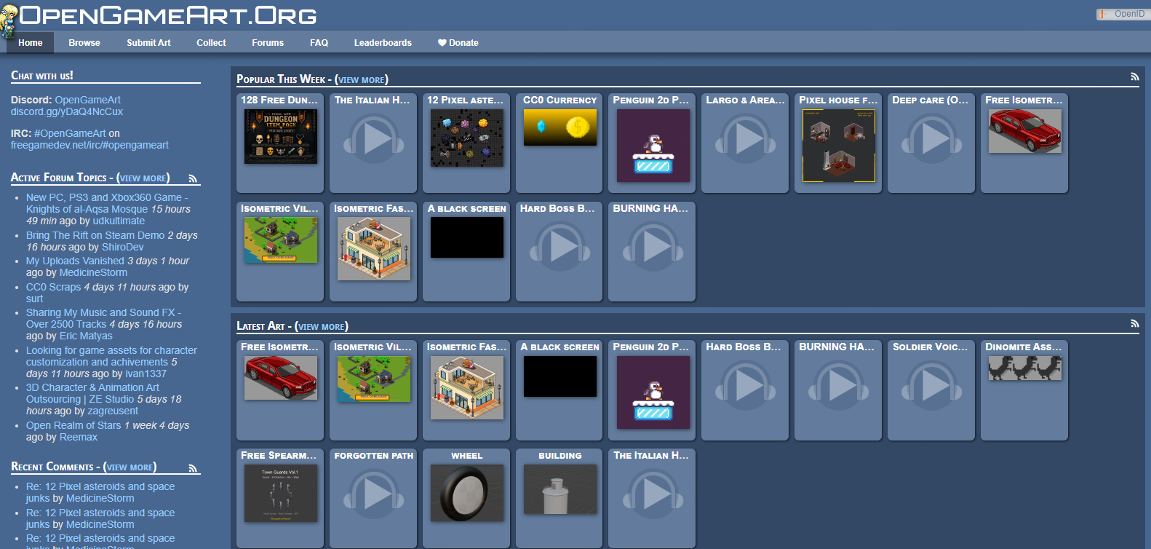Open the Leaderboards page
The height and width of the screenshot is (549, 1151).
(x=383, y=43)
